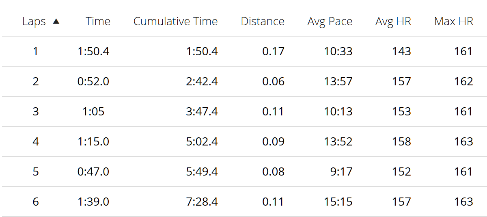Click the 0.09 distance value
Viewport: 487px width, 217px height.
[x=274, y=142]
